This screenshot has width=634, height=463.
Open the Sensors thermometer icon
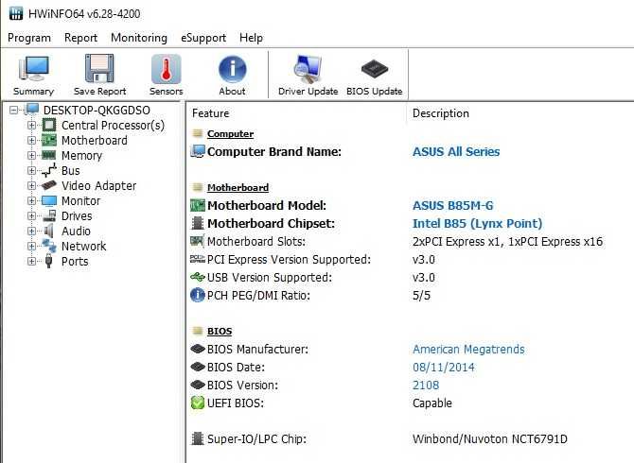[x=166, y=69]
